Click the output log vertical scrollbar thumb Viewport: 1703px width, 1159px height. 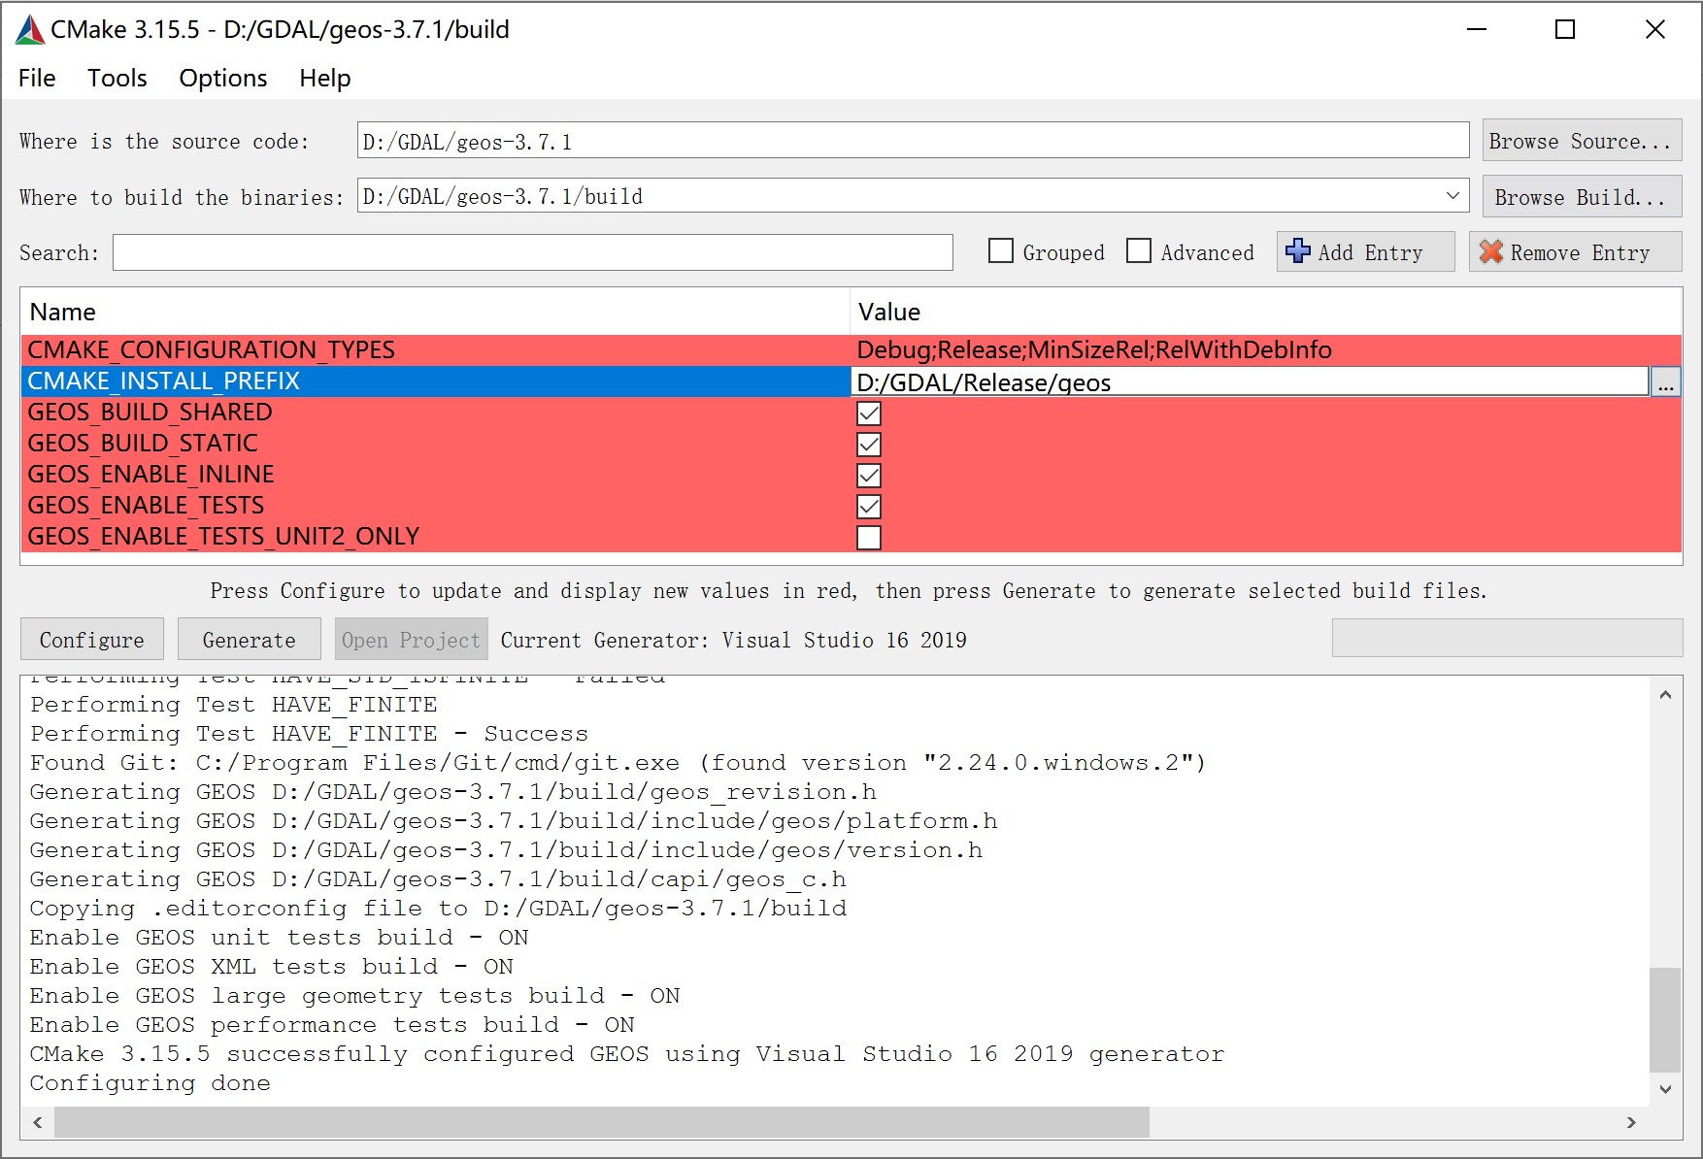click(1665, 1019)
